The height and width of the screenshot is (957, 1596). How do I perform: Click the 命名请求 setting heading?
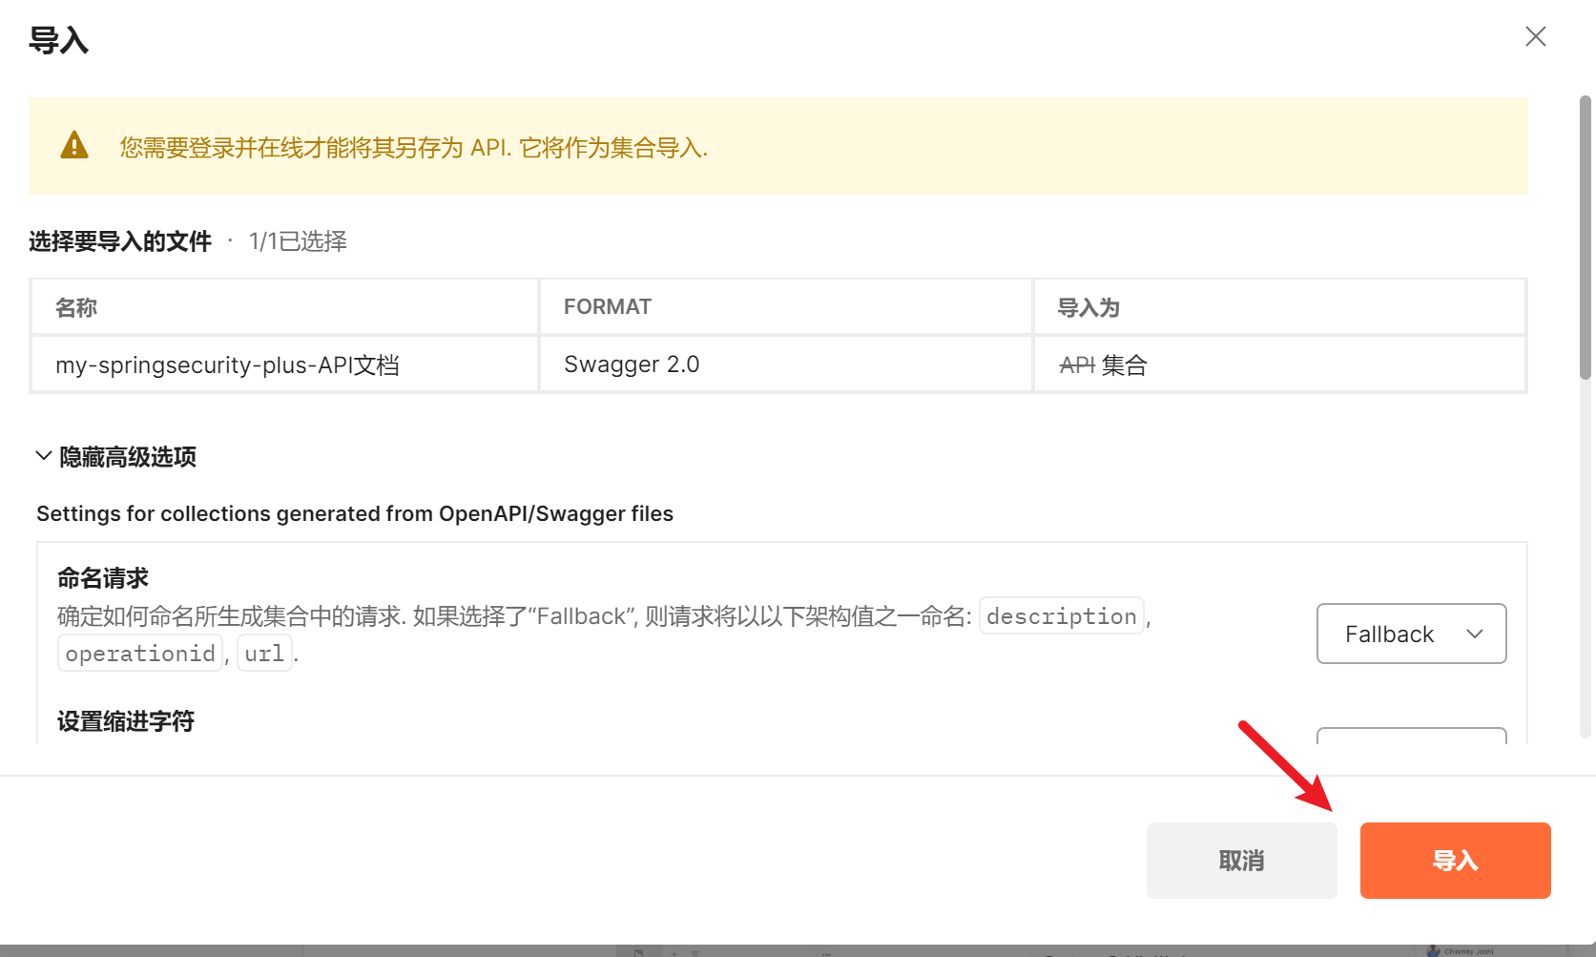click(103, 578)
